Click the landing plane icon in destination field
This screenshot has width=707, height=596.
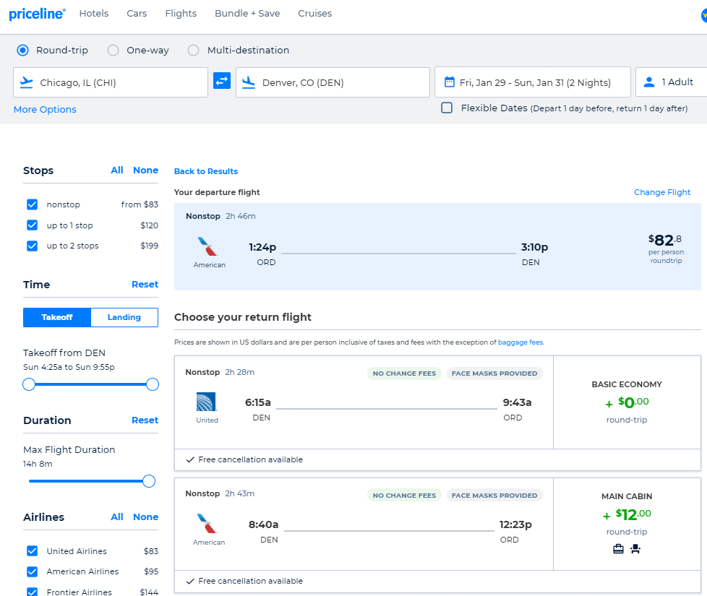(249, 82)
